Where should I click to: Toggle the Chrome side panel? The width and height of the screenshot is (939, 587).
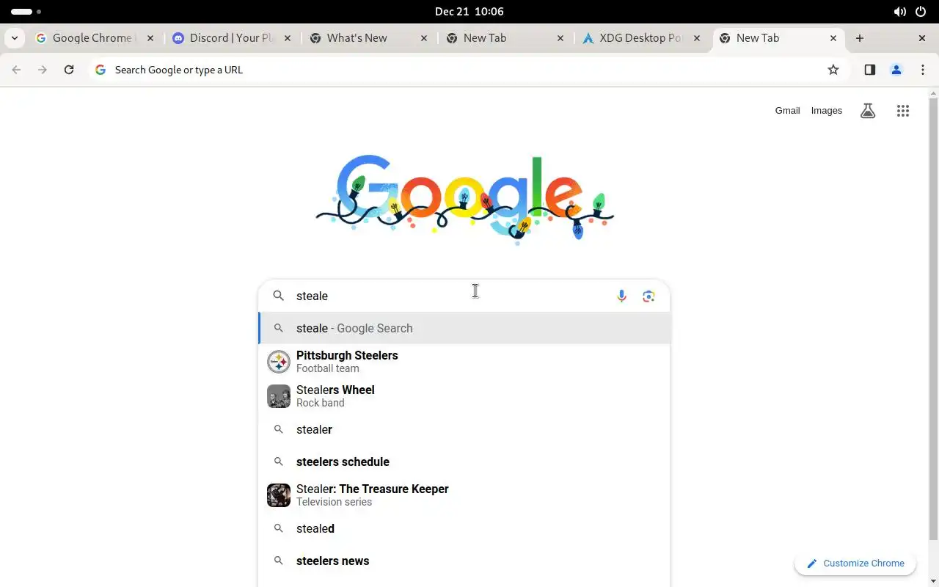869,70
